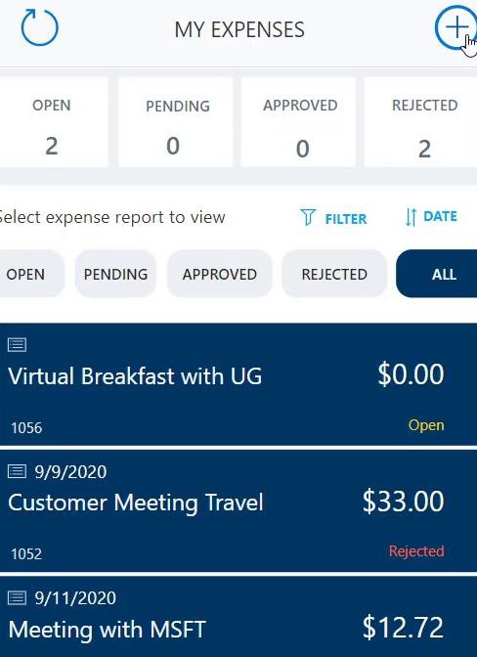Switch to the PENDING filter pill

(115, 274)
